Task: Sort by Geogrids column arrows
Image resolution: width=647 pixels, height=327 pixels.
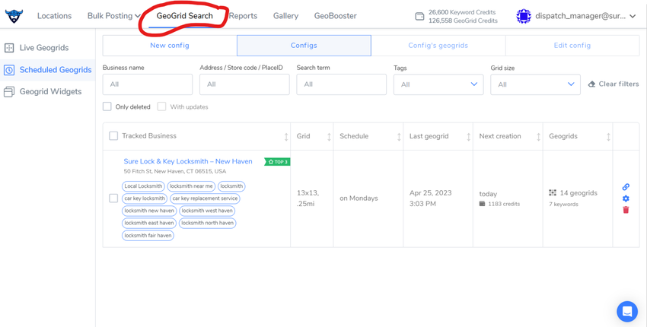Action: tap(608, 136)
